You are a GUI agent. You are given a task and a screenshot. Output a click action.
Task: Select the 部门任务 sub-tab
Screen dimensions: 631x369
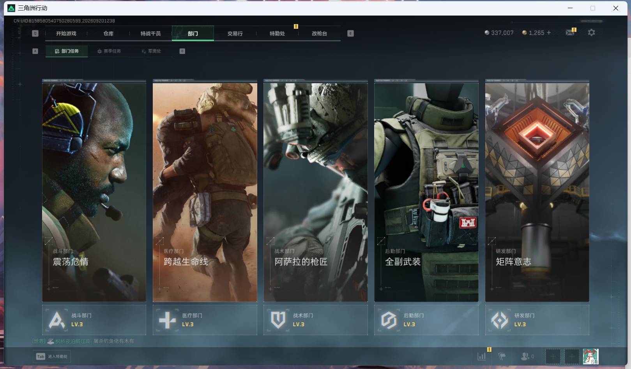tap(67, 51)
